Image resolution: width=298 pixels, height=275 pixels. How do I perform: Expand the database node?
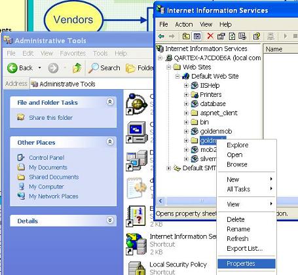186,103
